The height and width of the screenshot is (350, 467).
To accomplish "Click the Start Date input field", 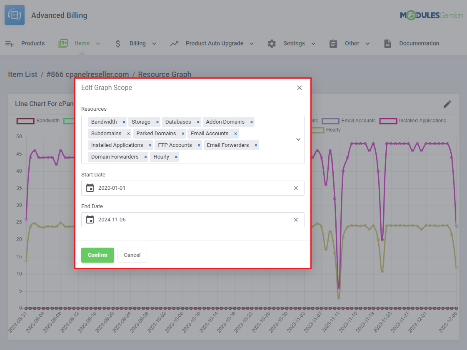I will coord(193,188).
